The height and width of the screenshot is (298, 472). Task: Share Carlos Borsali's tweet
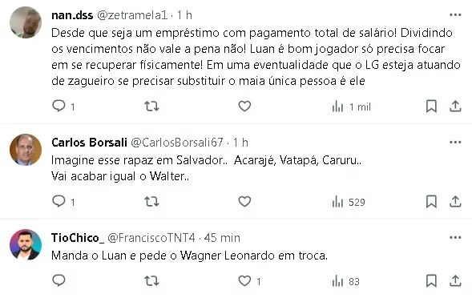[x=455, y=201]
